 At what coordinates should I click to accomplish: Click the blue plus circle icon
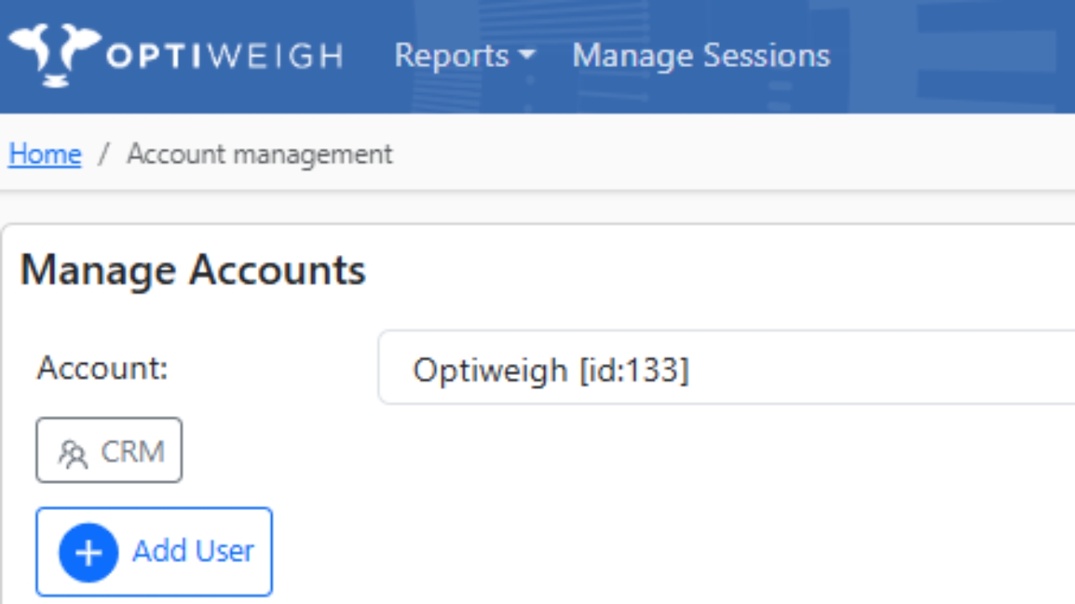point(88,553)
